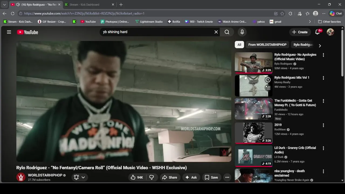Image resolution: width=345 pixels, height=194 pixels.
Task: Play The FunkMedic Gotta Get Money thumbnail
Action: tap(254, 109)
